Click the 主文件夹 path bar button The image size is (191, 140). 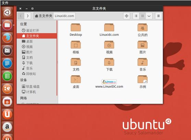point(44,16)
